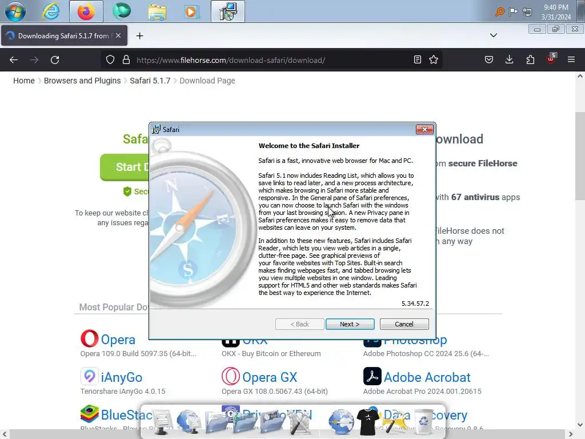Screen dimensions: 585x439
Task: Launch Internet Explorer from the taskbar
Action: (51, 11)
